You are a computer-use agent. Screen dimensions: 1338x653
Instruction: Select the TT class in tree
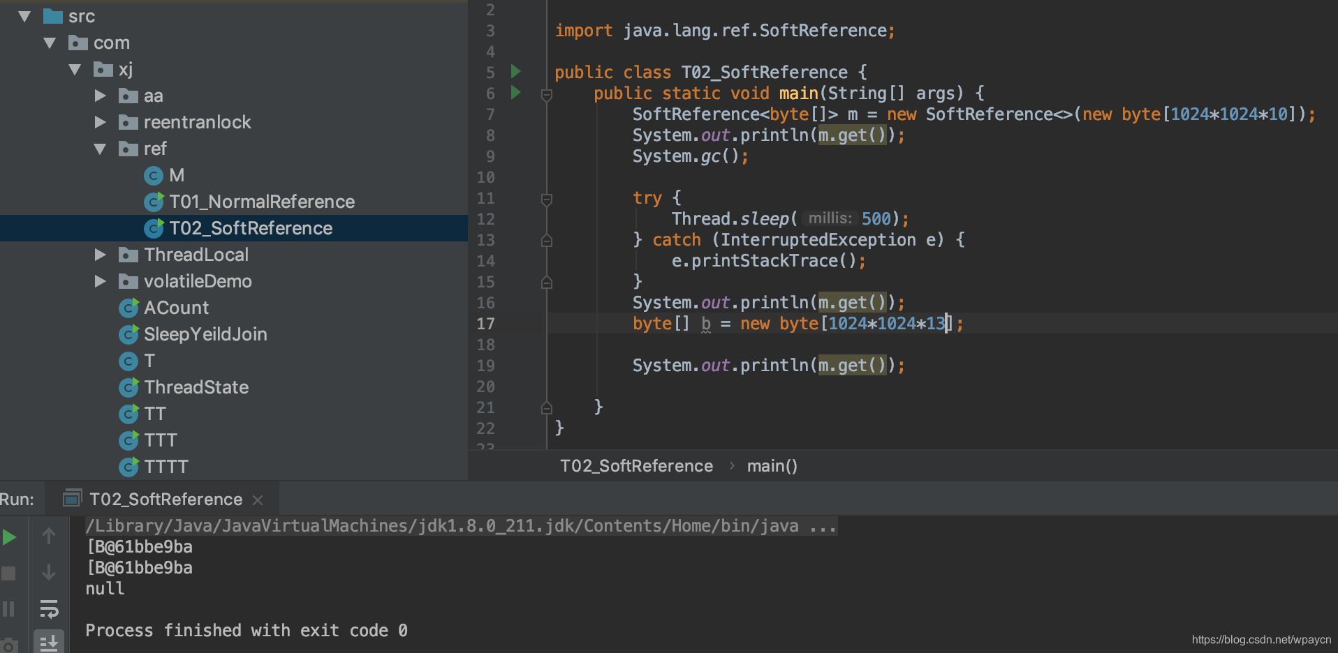pyautogui.click(x=154, y=414)
